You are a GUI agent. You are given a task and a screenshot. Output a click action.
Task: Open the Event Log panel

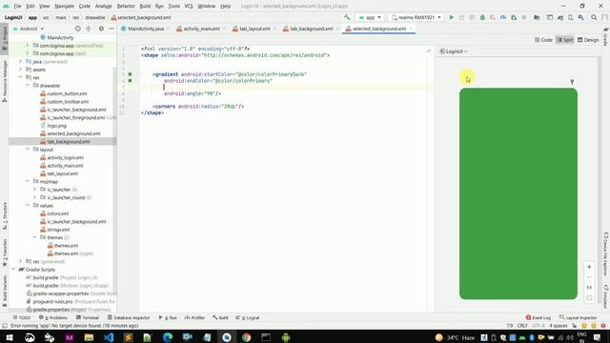pos(538,317)
